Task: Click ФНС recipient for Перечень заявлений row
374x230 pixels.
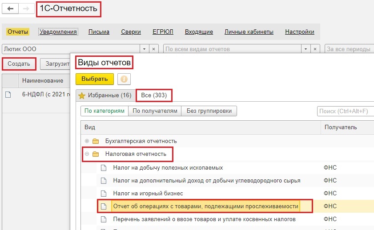Action: (x=330, y=219)
